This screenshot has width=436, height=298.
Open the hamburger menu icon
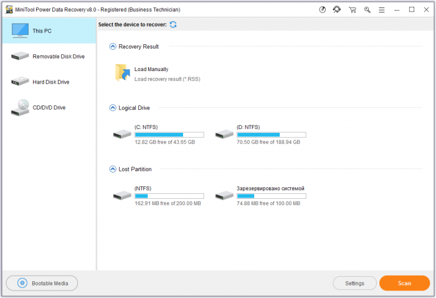pos(381,10)
